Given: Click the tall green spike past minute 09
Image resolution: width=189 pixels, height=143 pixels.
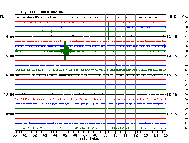Looking at the screenshot, I should 108,31.
